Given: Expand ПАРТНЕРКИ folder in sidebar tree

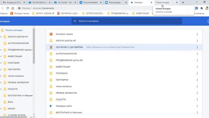Looking at the screenshot, I should [1, 69].
